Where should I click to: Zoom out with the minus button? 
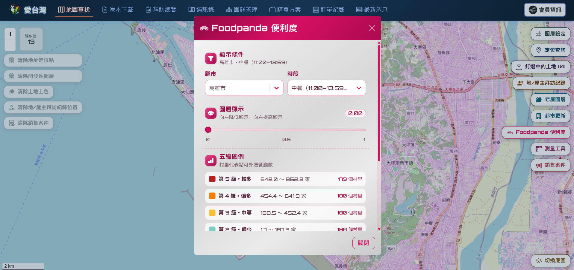pyautogui.click(x=10, y=45)
